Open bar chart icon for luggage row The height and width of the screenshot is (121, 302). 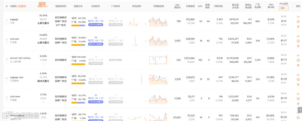pos(298,17)
